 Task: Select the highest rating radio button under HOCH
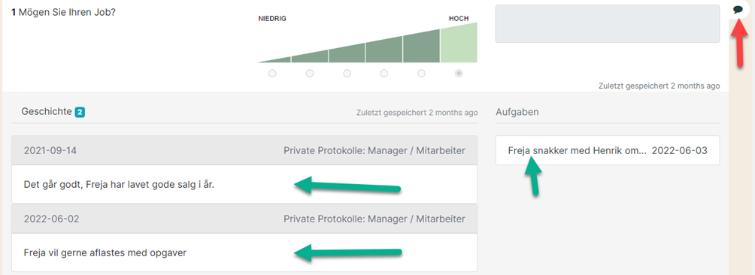click(x=459, y=74)
